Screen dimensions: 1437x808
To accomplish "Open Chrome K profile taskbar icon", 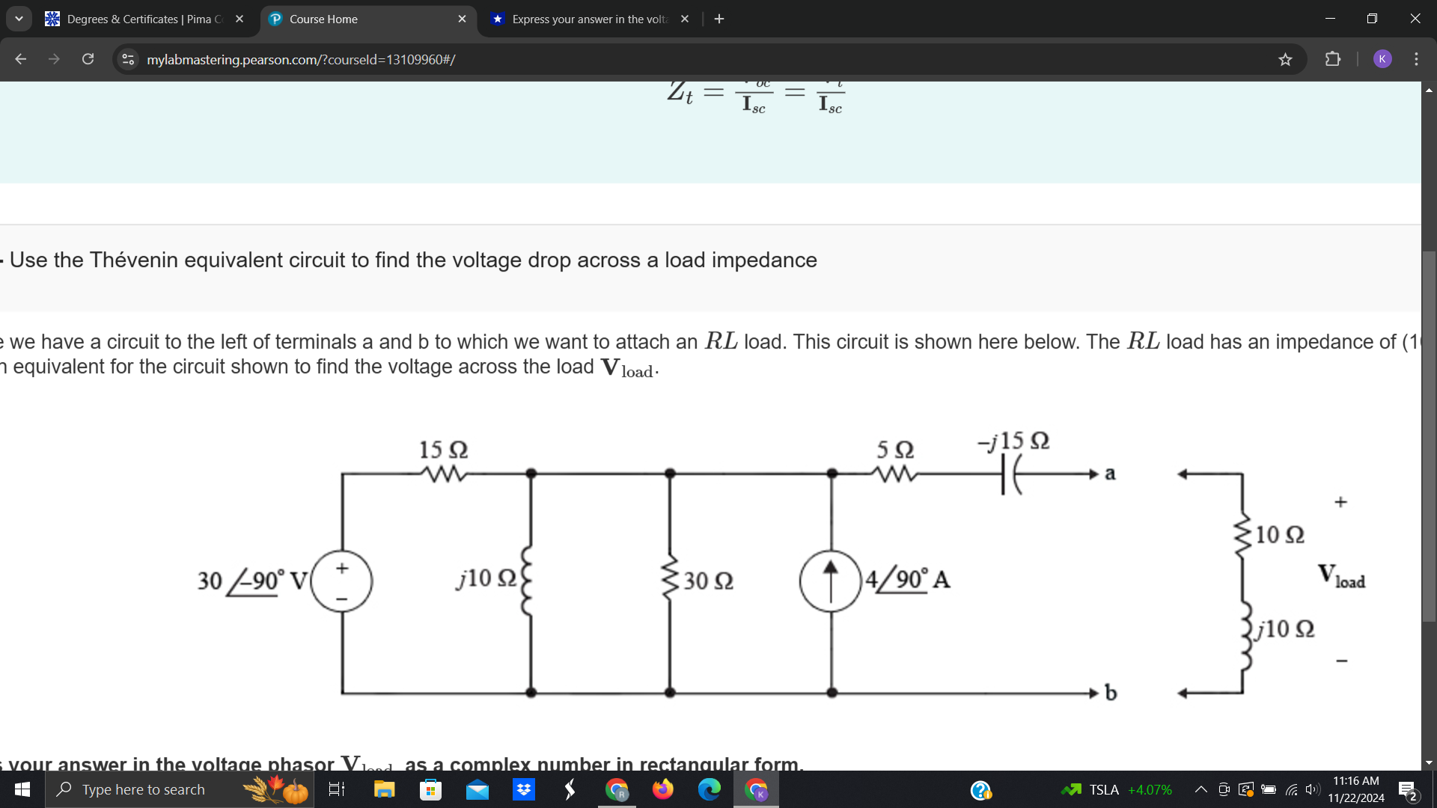I will tap(757, 789).
